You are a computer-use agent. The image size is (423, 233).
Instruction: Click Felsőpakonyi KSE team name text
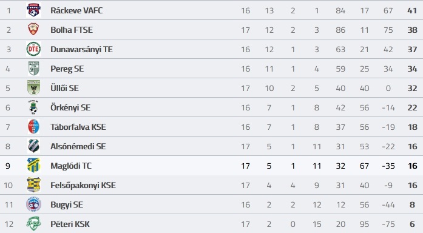(83, 185)
